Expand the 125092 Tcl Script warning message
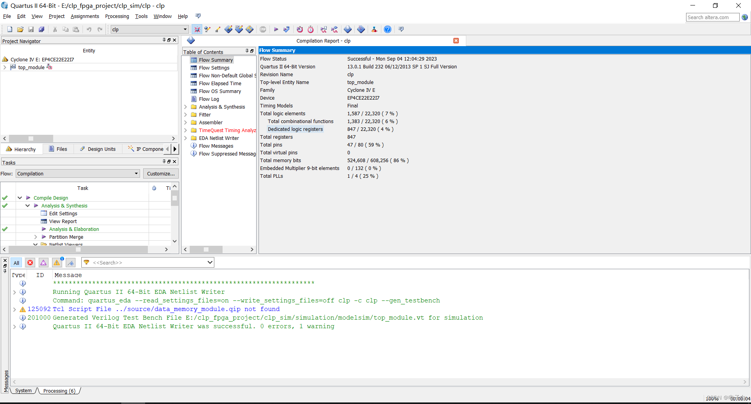This screenshot has width=751, height=404. [14, 309]
